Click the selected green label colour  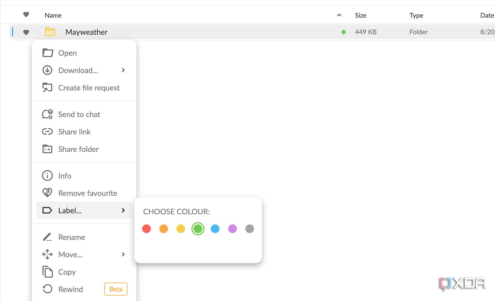[x=198, y=229]
